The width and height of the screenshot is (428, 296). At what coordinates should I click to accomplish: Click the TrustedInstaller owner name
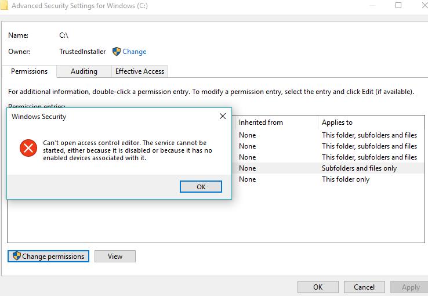coord(82,52)
